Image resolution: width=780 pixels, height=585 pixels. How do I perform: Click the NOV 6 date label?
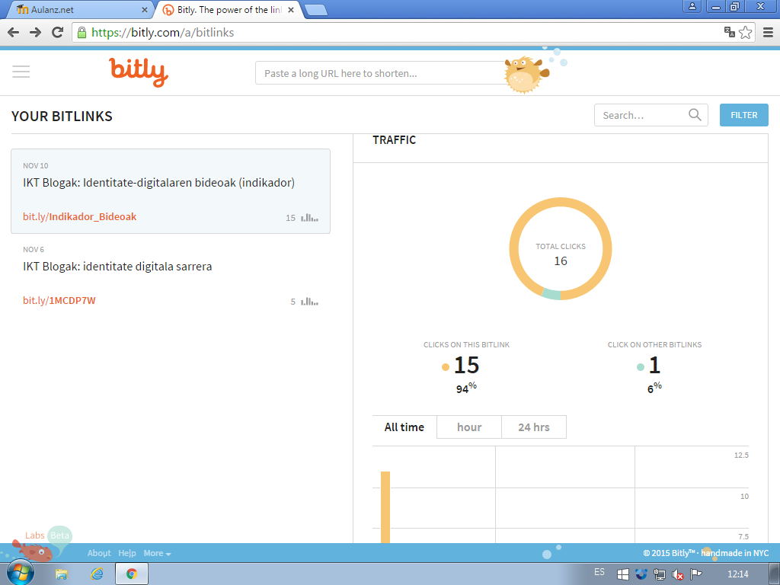pos(34,249)
